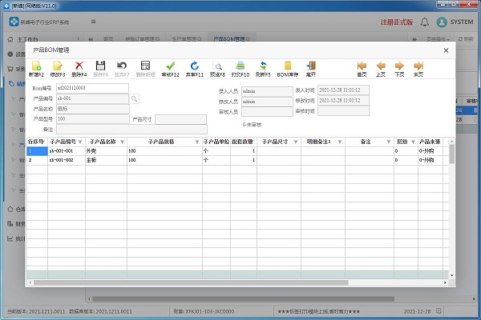Click the 弃审F11 (Unapprove) icon
The image size is (481, 320).
(x=194, y=68)
